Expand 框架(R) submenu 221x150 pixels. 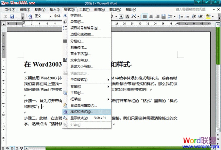(87, 99)
